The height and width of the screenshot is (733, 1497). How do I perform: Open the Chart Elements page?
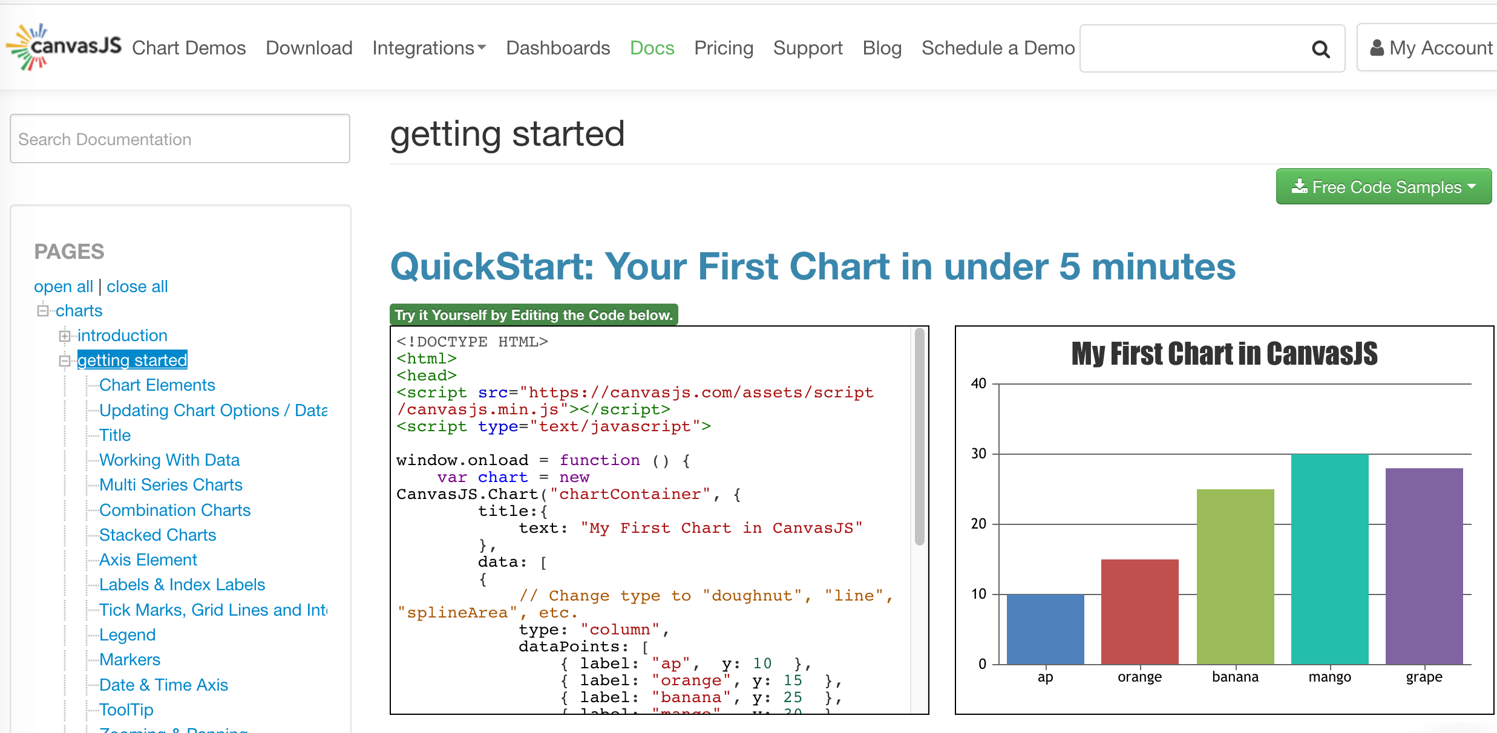click(x=157, y=385)
